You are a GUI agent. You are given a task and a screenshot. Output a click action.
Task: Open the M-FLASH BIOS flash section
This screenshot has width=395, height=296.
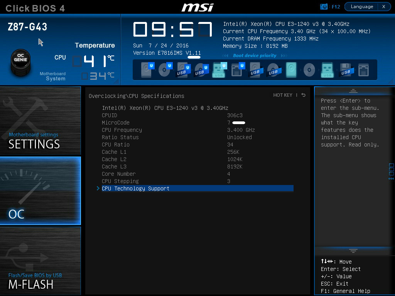[x=40, y=261]
